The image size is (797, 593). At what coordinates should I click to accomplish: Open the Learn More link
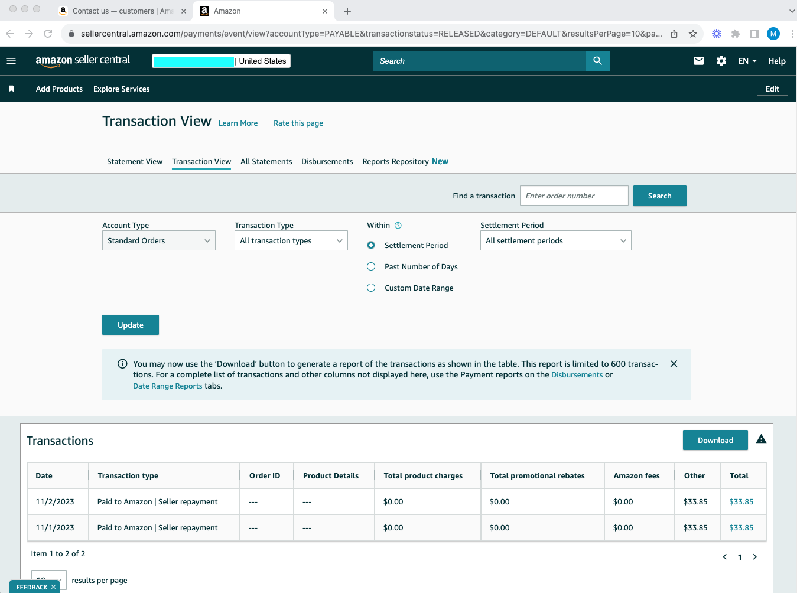pos(238,123)
